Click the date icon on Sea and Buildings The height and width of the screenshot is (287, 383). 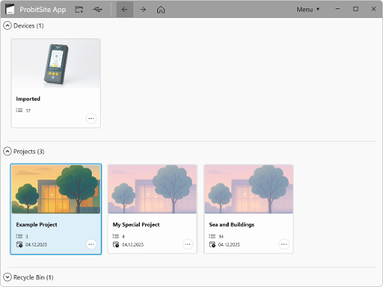(212, 244)
